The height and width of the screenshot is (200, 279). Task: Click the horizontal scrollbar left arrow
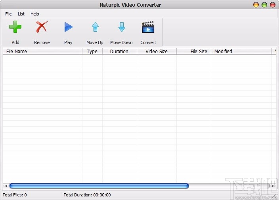tap(6, 186)
